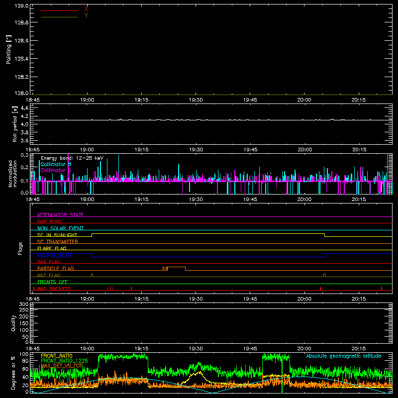Click the BAD_PACKETS flag label
This screenshot has width=398, height=398.
[x=54, y=289]
